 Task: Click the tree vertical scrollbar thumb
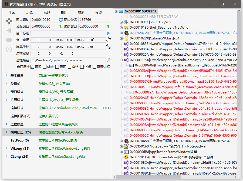click(239, 61)
